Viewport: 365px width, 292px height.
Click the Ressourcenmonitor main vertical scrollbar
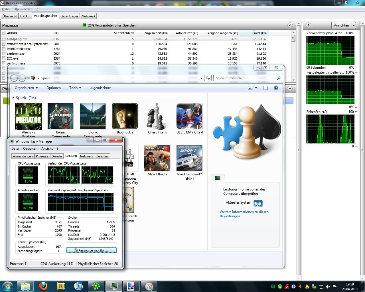pyautogui.click(x=299, y=150)
